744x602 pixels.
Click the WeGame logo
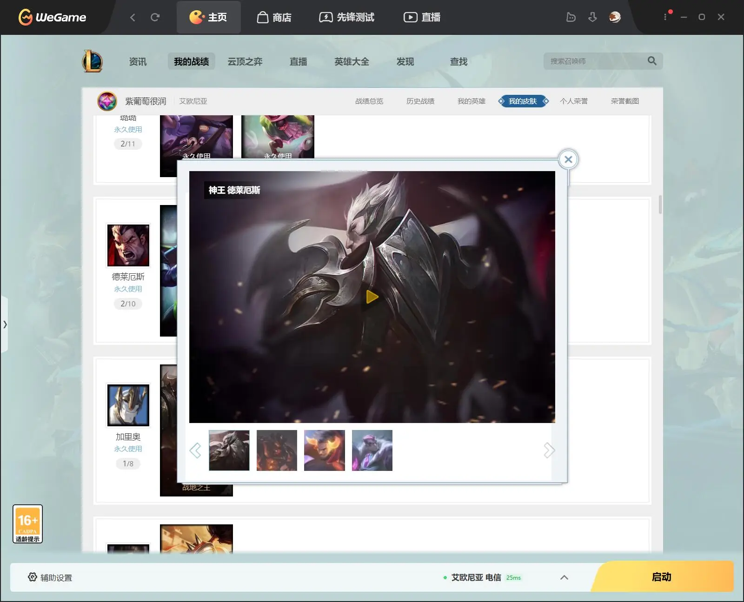point(52,17)
